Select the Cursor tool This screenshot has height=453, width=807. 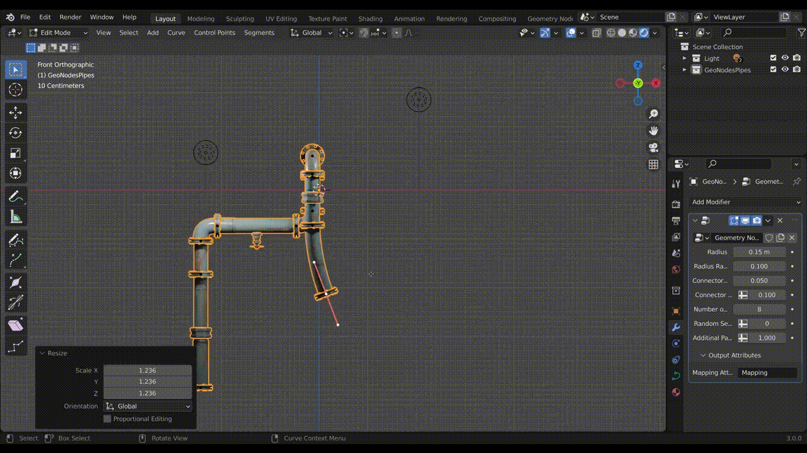coord(16,90)
